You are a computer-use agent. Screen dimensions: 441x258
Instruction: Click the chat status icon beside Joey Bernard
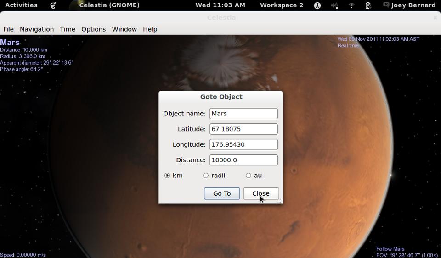[x=386, y=5]
